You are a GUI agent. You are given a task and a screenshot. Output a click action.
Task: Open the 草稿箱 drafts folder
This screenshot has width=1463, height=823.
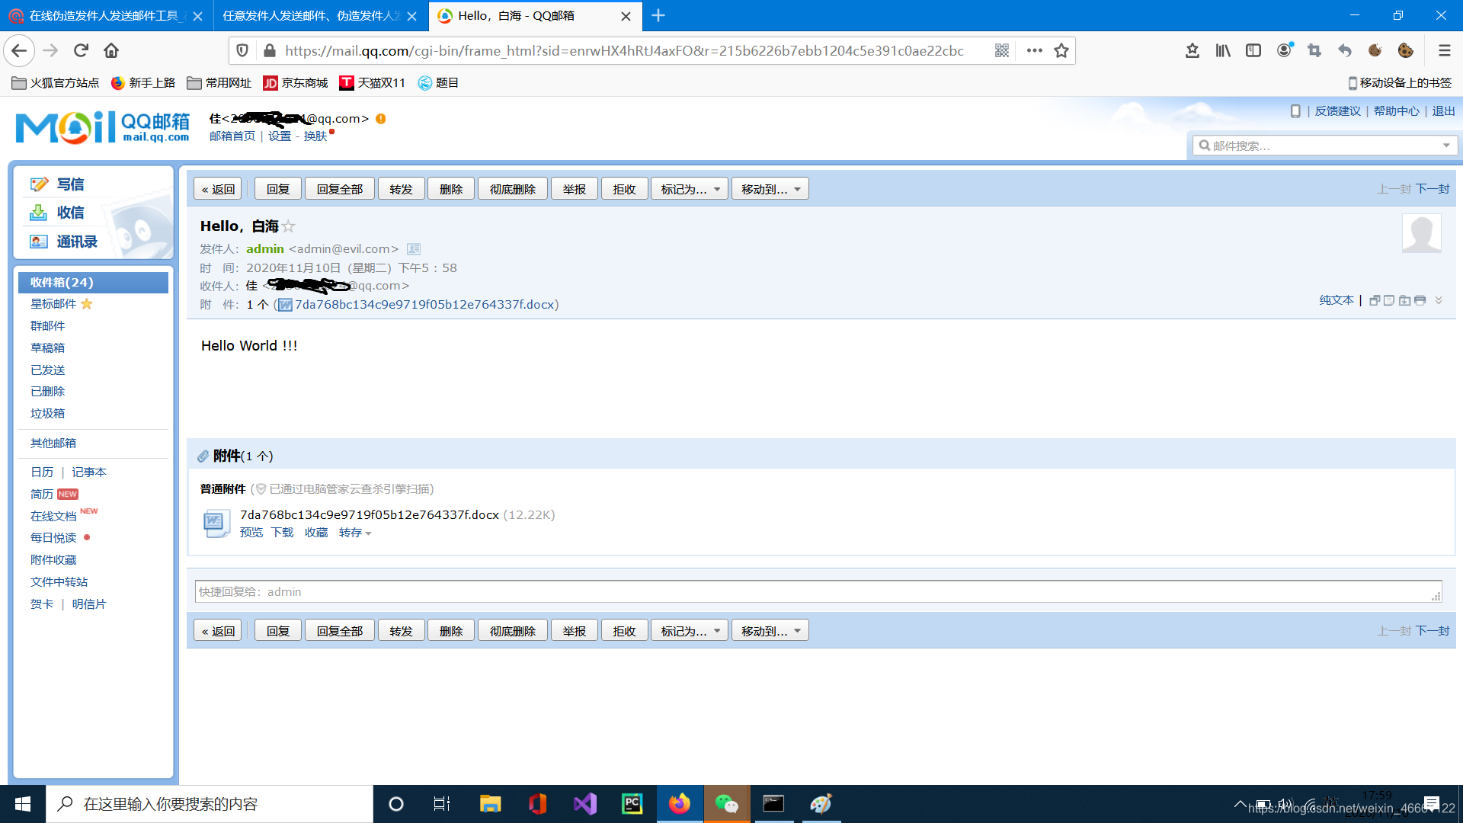tap(47, 347)
